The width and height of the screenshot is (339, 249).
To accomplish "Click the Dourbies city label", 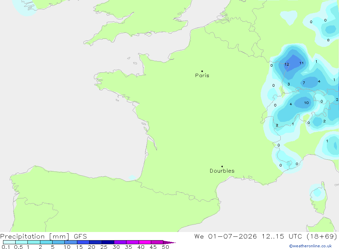I will pyautogui.click(x=222, y=171).
